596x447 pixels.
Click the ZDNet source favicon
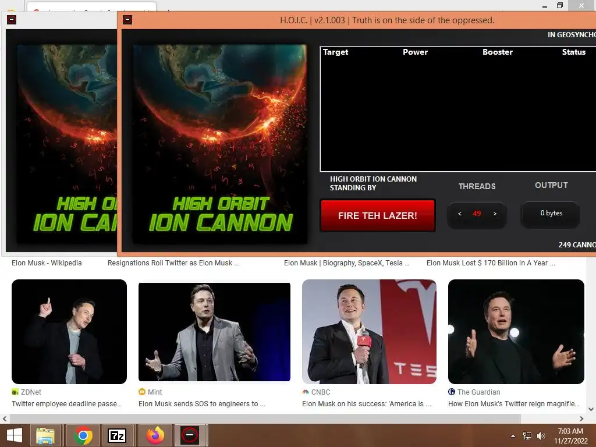point(15,392)
